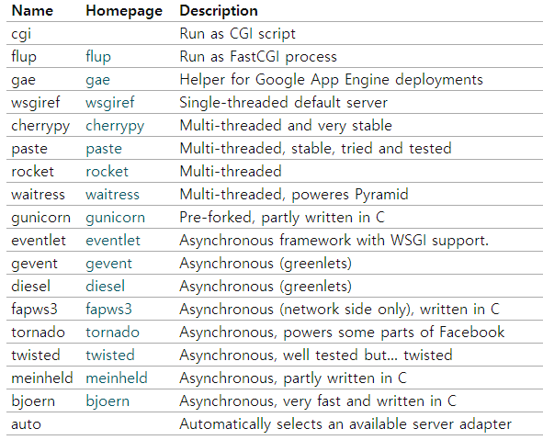Open the paste homepage link
Image resolution: width=543 pixels, height=440 pixels.
[104, 149]
